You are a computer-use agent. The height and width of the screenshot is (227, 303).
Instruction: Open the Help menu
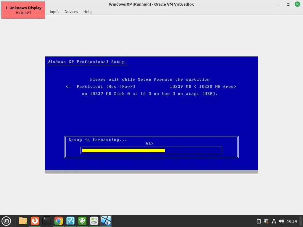tap(87, 12)
